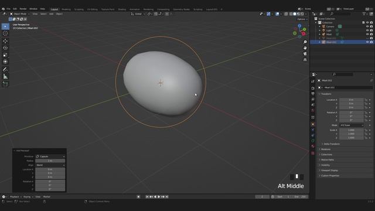Open the Align World dropdown
The height and width of the screenshot is (211, 375).
50,165
